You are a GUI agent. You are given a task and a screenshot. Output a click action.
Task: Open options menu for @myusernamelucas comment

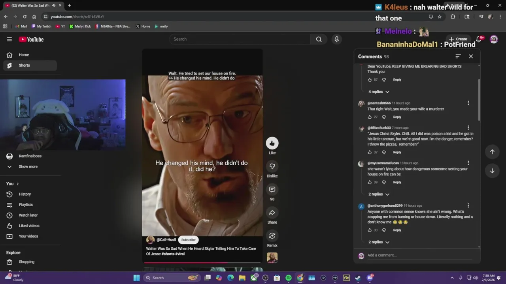coord(468,163)
